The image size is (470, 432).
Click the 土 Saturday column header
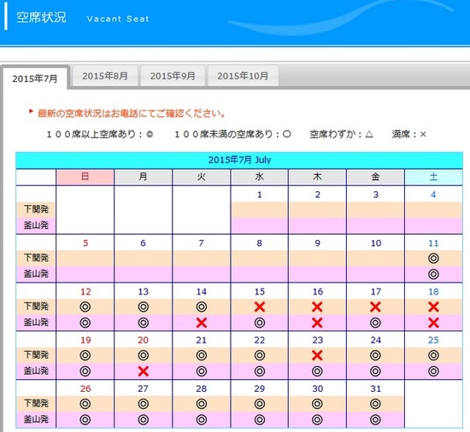(x=433, y=177)
